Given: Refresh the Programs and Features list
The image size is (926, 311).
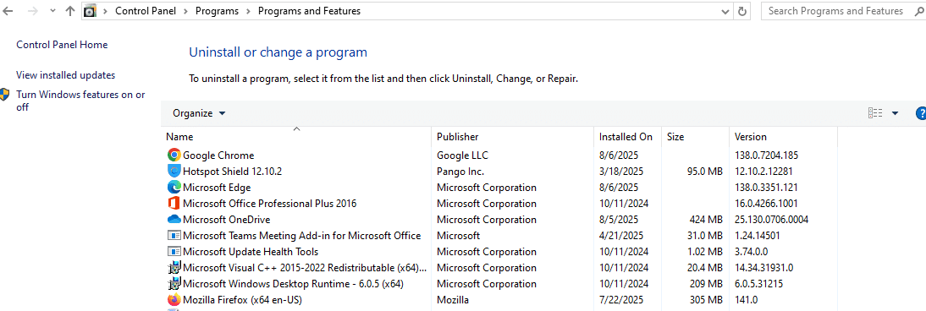Looking at the screenshot, I should point(742,11).
